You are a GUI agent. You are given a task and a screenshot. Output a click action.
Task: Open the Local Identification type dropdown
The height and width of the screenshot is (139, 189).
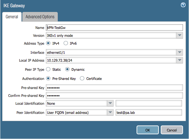110,103
